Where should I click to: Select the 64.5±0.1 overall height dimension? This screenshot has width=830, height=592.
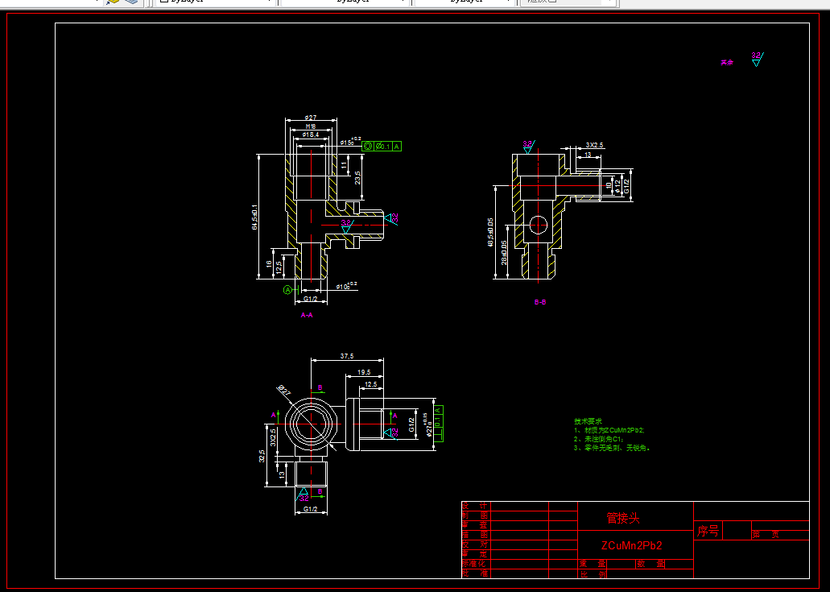pos(254,217)
